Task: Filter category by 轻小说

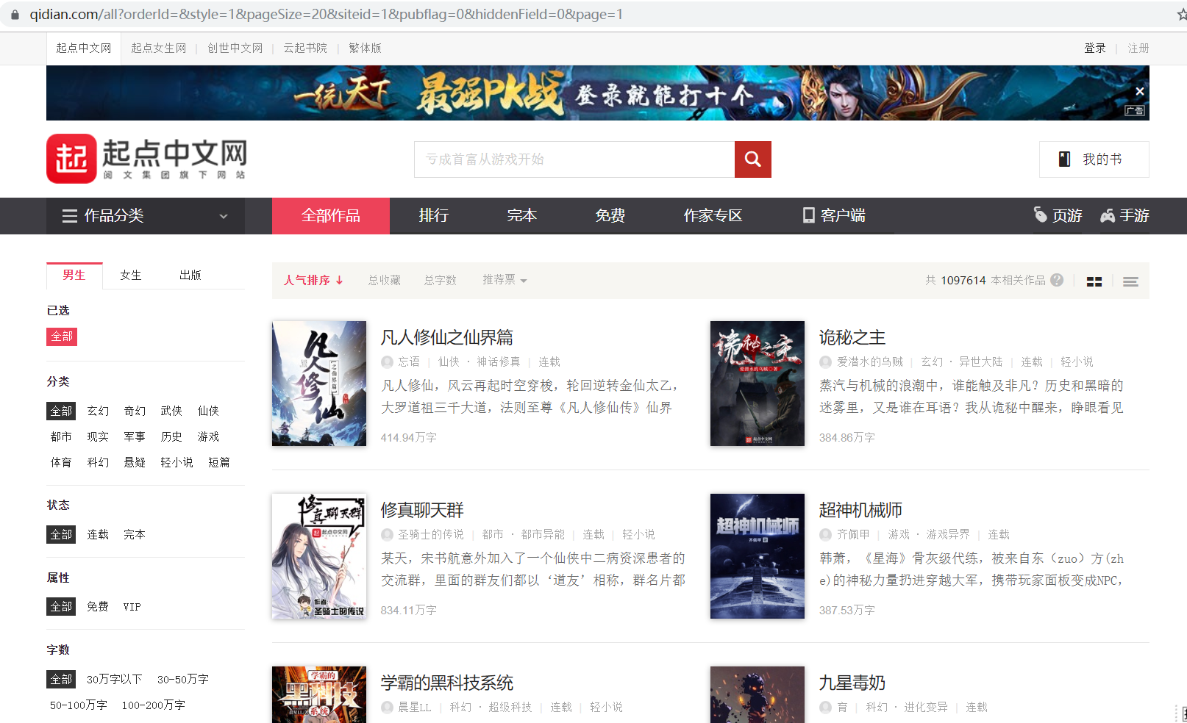Action: (177, 462)
